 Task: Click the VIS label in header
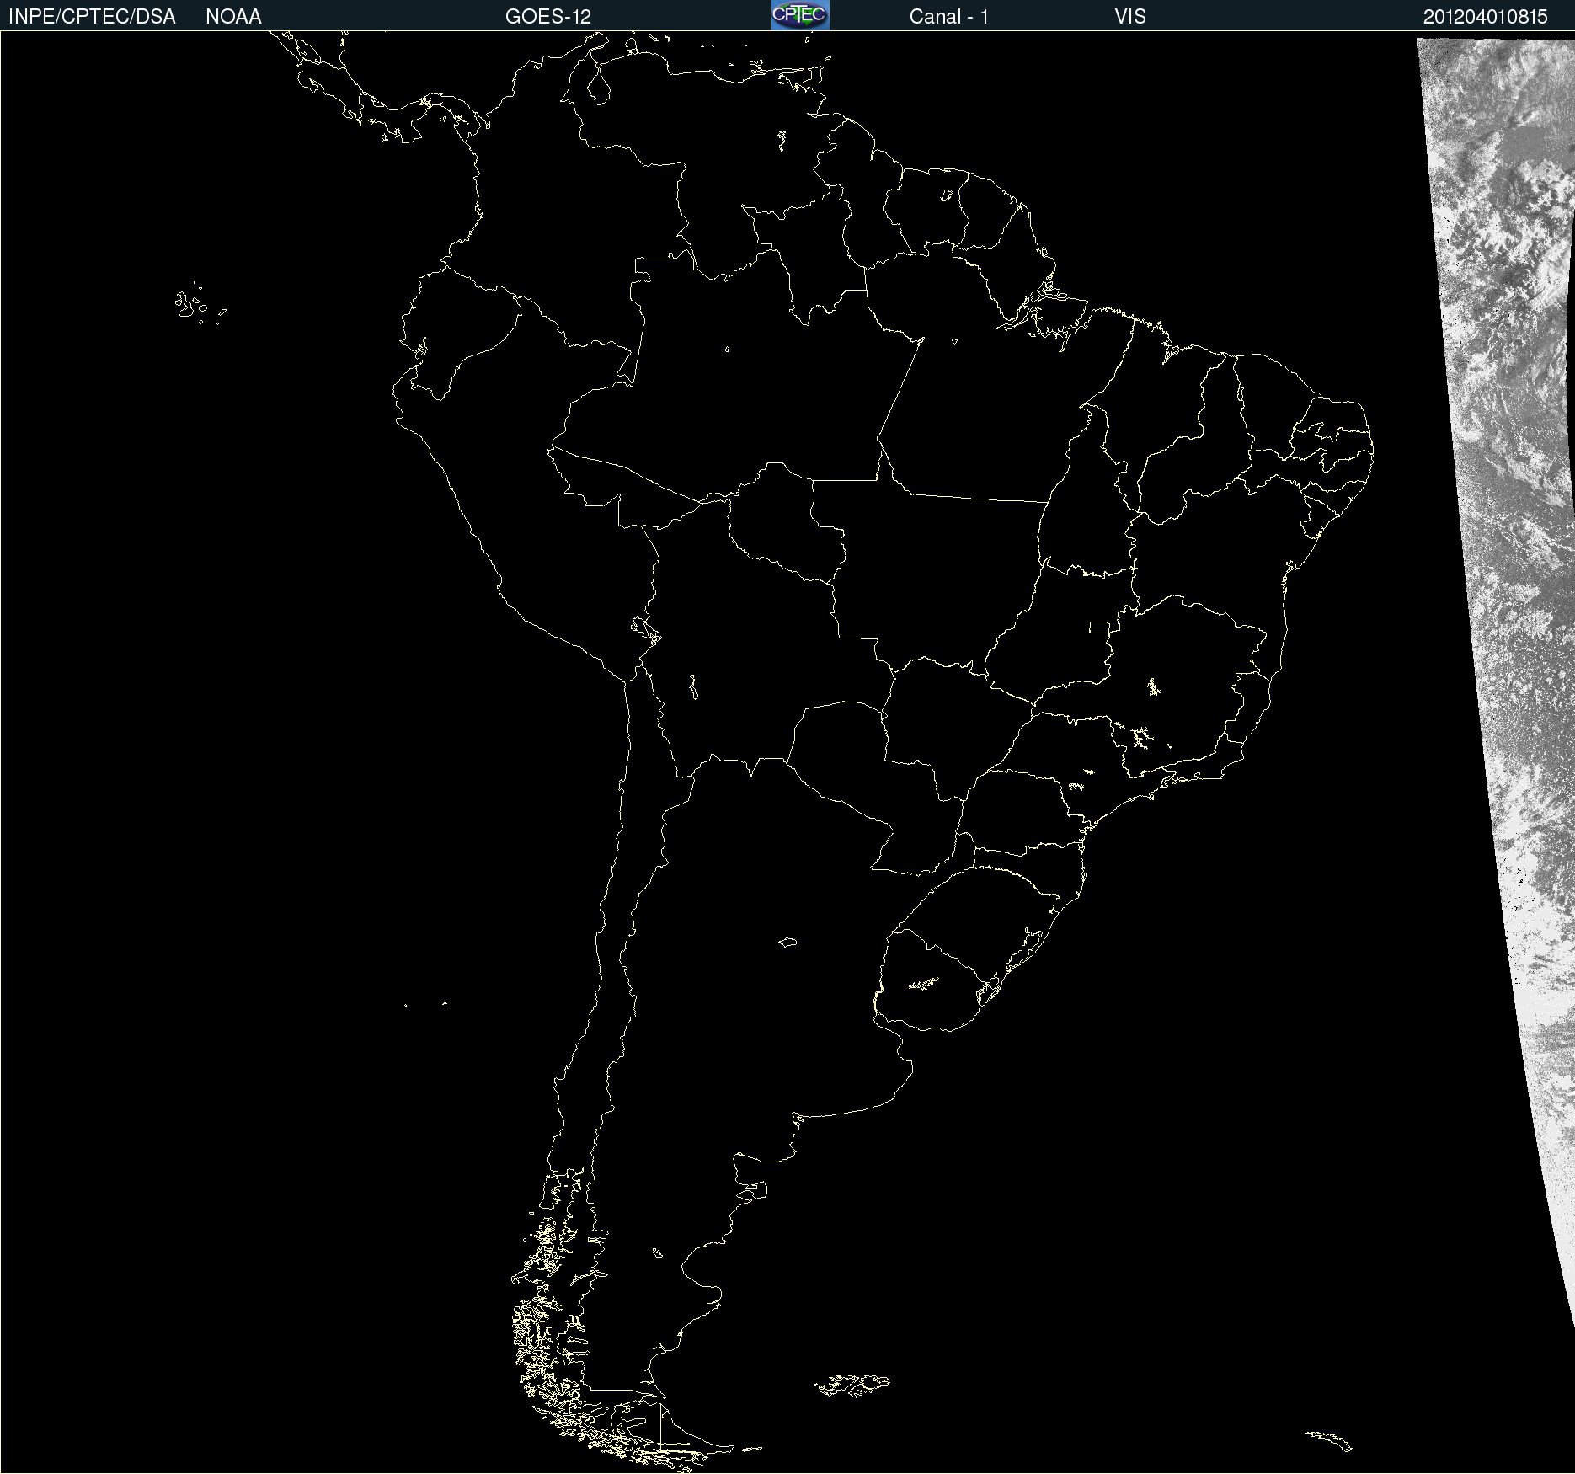[x=1130, y=17]
